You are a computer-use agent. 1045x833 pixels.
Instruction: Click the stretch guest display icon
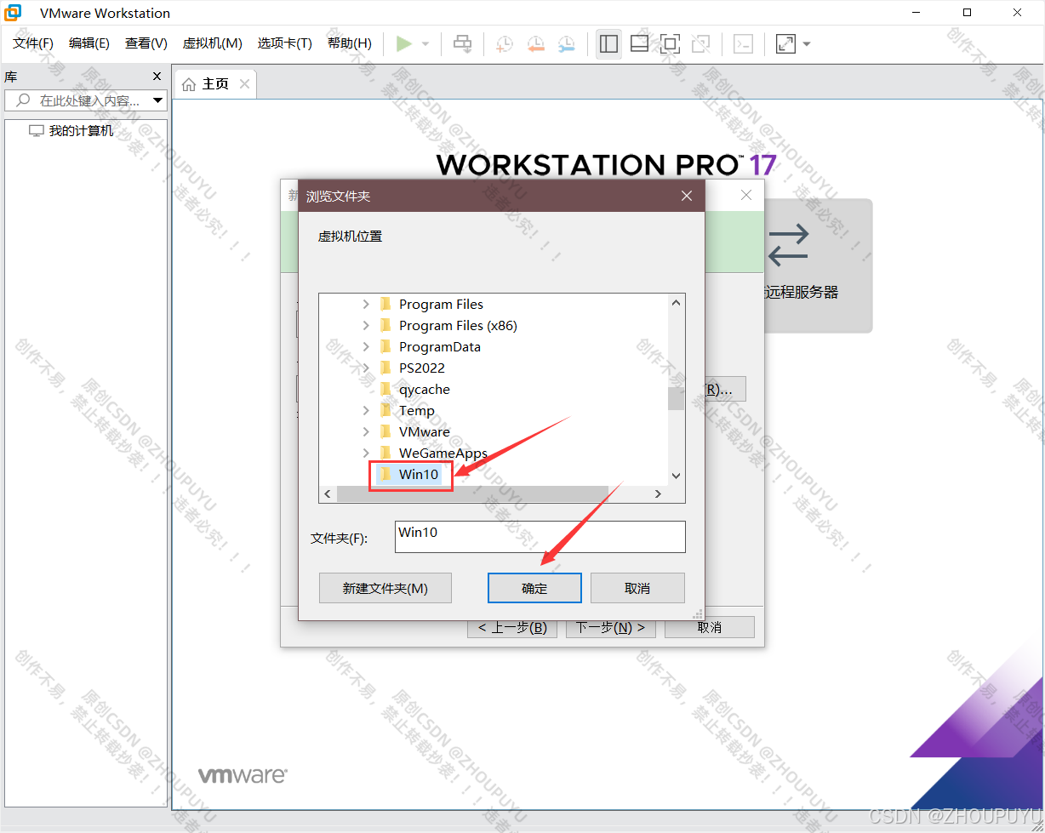click(x=785, y=44)
